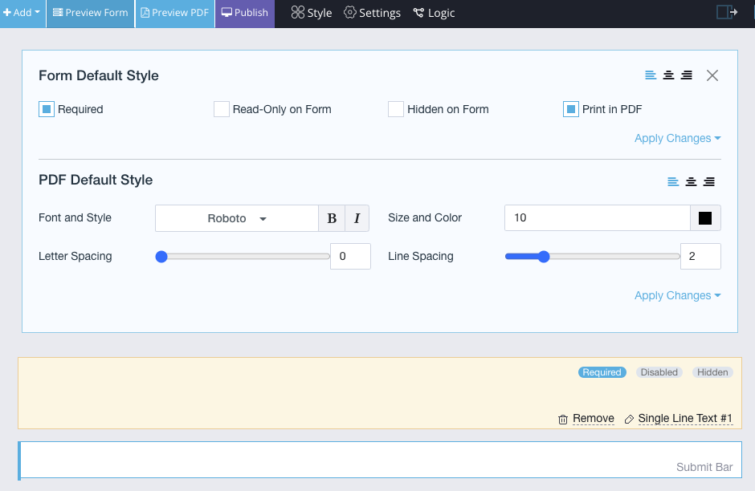Expand the Add dropdown menu
The height and width of the screenshot is (491, 755).
click(x=22, y=13)
